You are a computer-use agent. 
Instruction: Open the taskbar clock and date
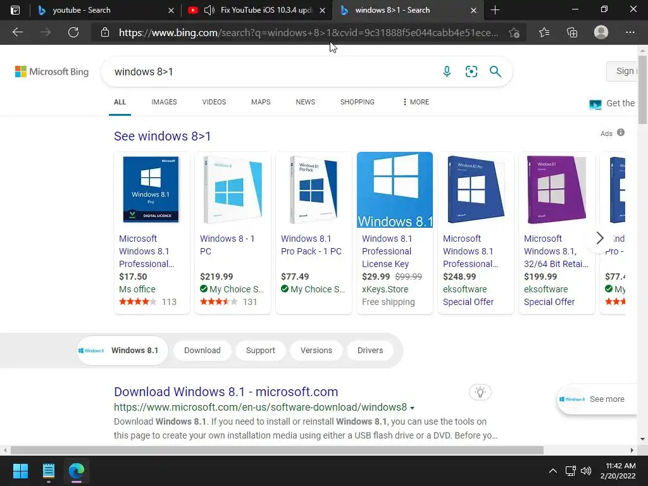tap(618, 471)
